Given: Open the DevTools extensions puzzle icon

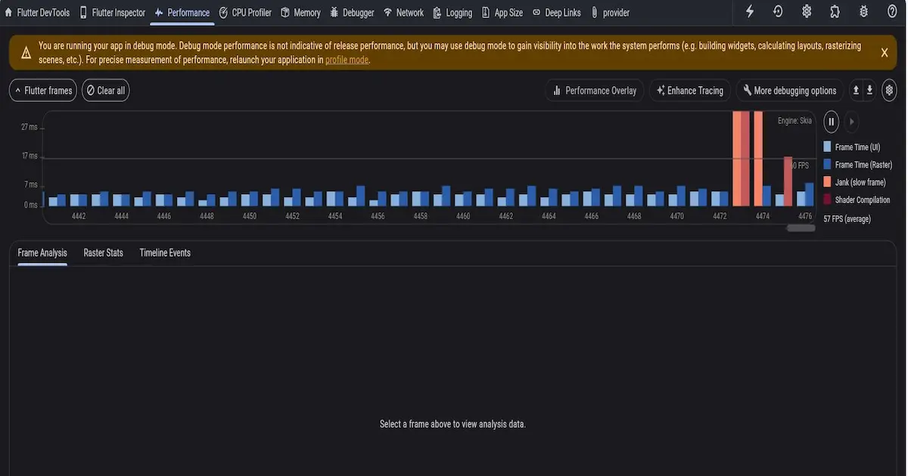Looking at the screenshot, I should (x=835, y=12).
